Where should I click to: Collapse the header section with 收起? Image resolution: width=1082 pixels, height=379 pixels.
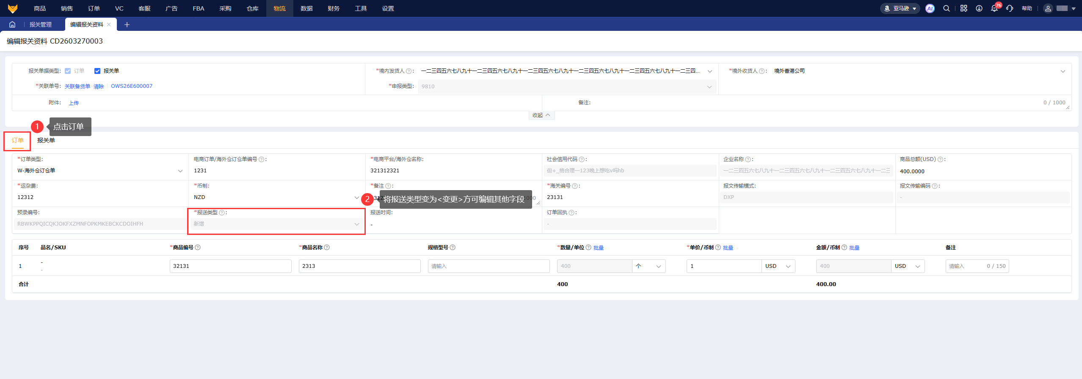541,115
